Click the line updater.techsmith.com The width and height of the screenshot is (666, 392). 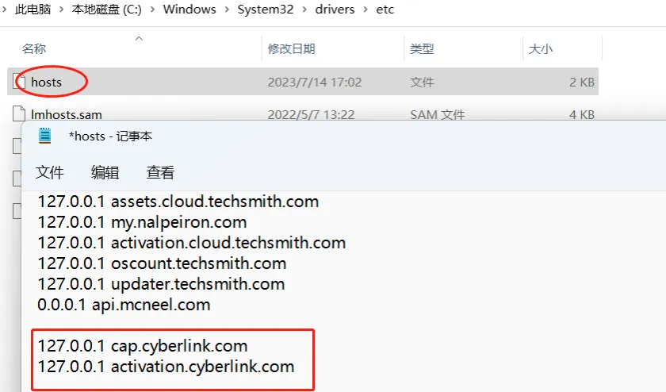point(161,284)
